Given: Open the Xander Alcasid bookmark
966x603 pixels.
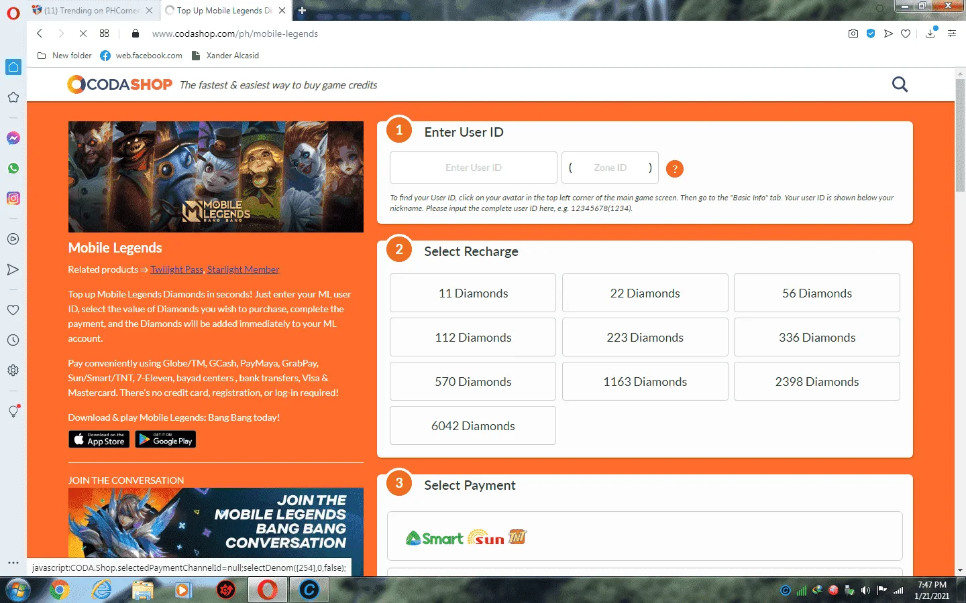Looking at the screenshot, I should click(x=225, y=56).
